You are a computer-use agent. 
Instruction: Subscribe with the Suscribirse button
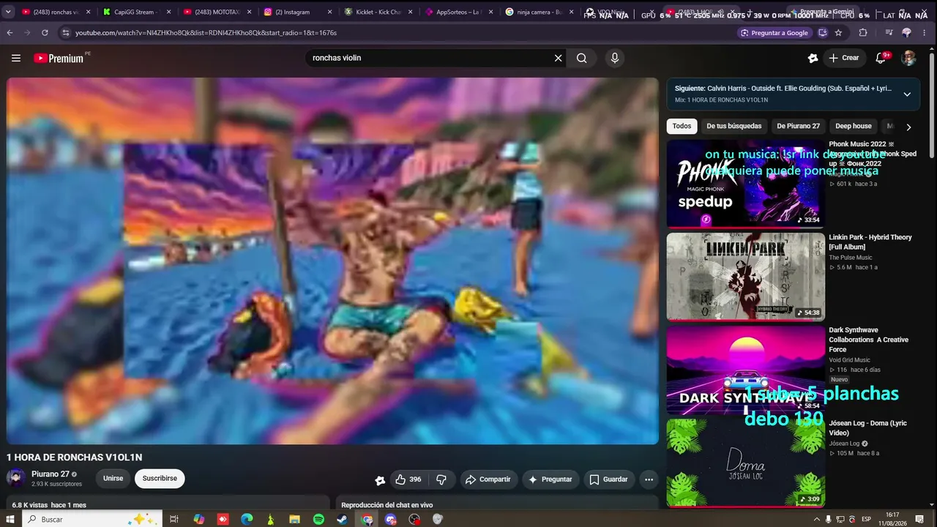click(160, 479)
